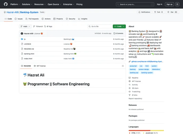Click the languages color bar
This screenshot has height=136, width=183.
146,130
